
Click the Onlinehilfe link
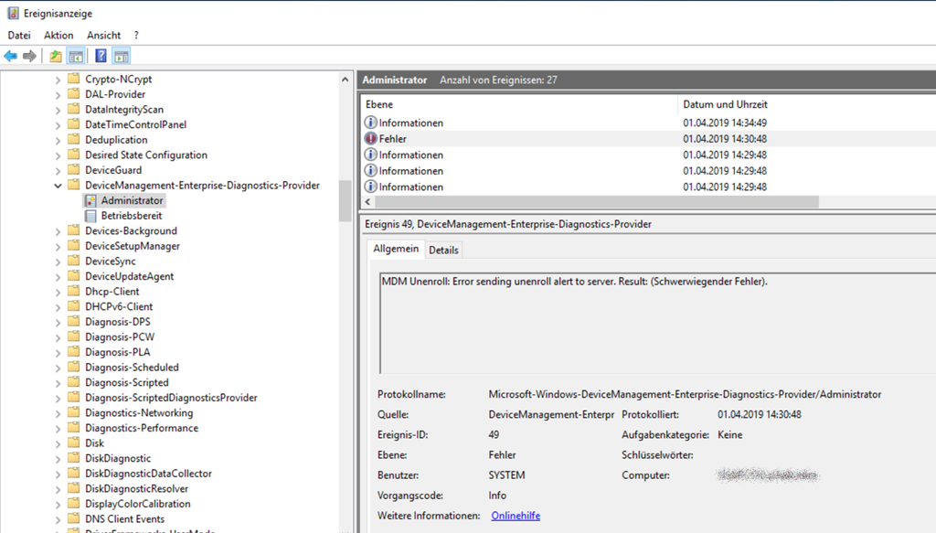516,516
